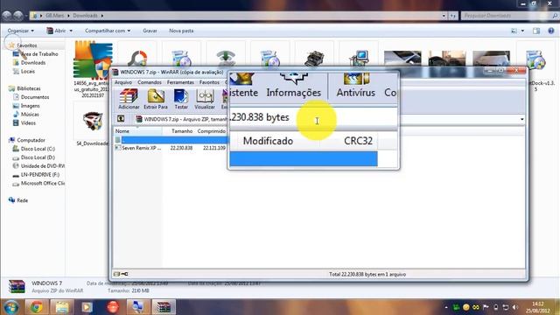Select Locais in navigation pane

coord(27,71)
